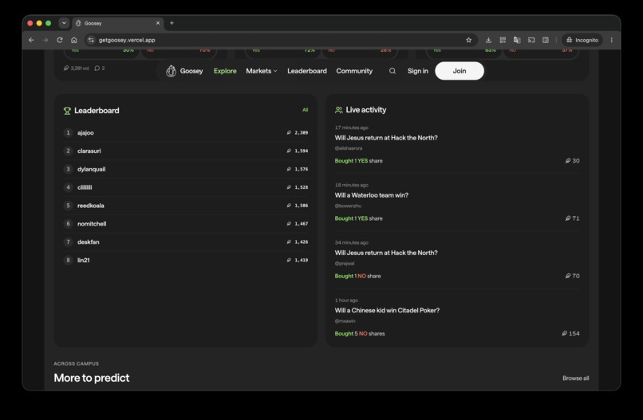The width and height of the screenshot is (643, 420).
Task: Click the More to predict heading
Action: 92,378
